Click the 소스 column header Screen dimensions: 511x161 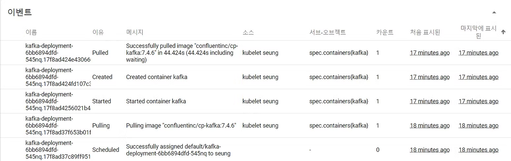(248, 32)
